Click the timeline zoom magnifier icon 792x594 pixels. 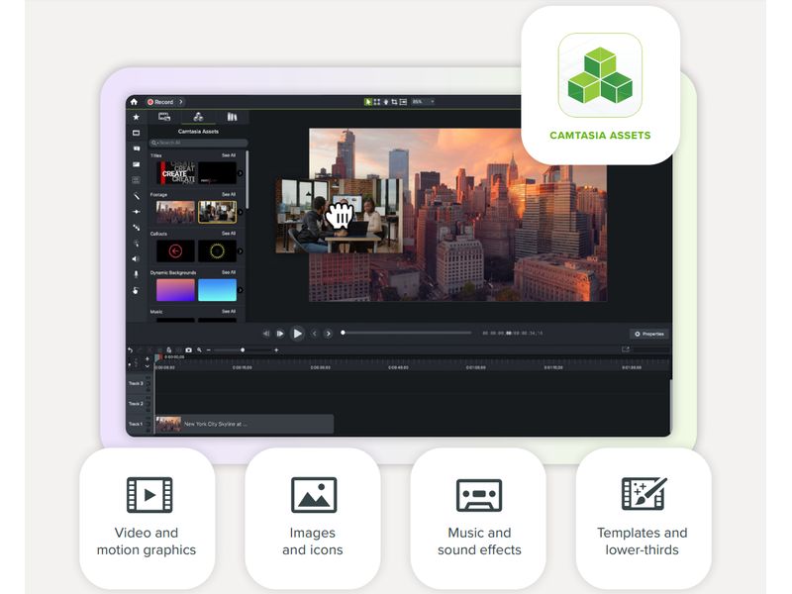(x=200, y=350)
